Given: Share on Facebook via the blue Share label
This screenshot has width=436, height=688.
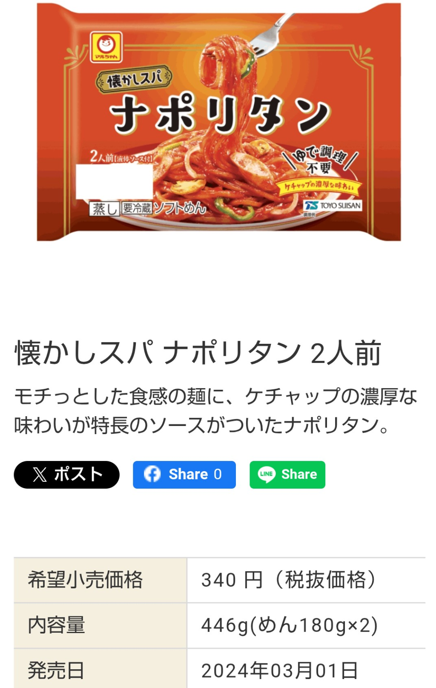Looking at the screenshot, I should pos(188,474).
